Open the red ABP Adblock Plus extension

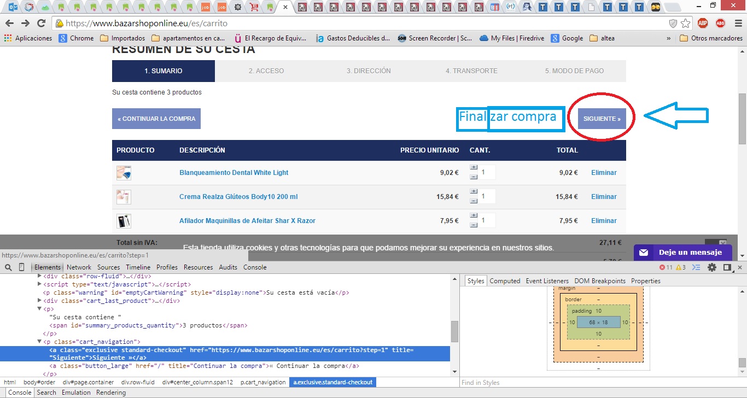click(703, 23)
